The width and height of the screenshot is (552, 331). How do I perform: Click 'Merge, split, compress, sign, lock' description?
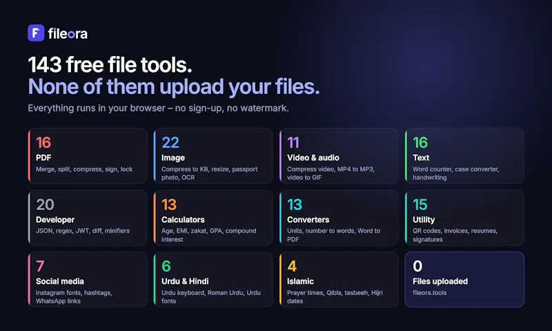(84, 169)
